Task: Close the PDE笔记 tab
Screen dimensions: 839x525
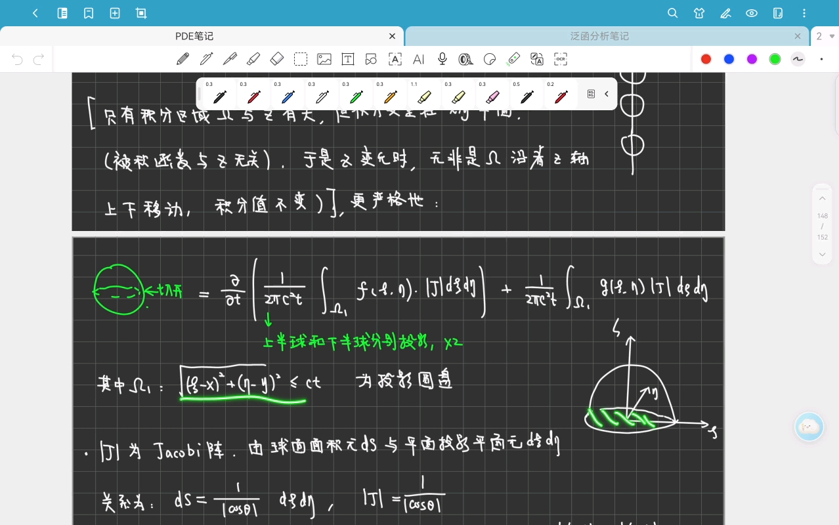Action: 393,36
